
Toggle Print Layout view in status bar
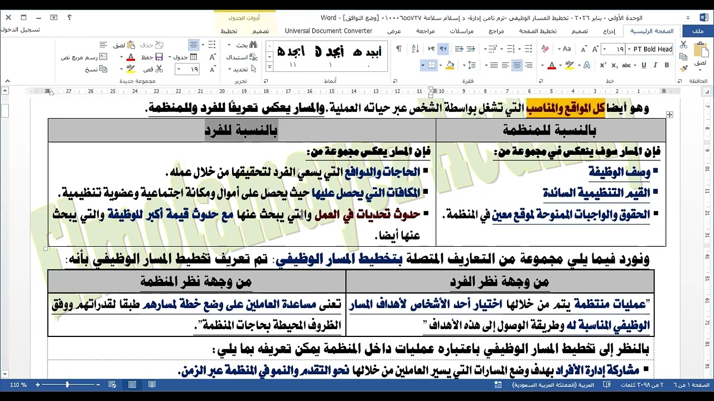[132, 385]
